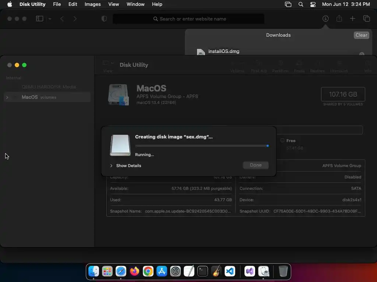Open the View menu

point(113,4)
